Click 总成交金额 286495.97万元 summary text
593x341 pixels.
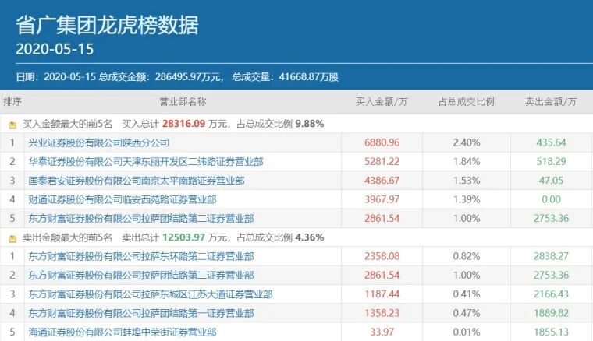(x=161, y=77)
